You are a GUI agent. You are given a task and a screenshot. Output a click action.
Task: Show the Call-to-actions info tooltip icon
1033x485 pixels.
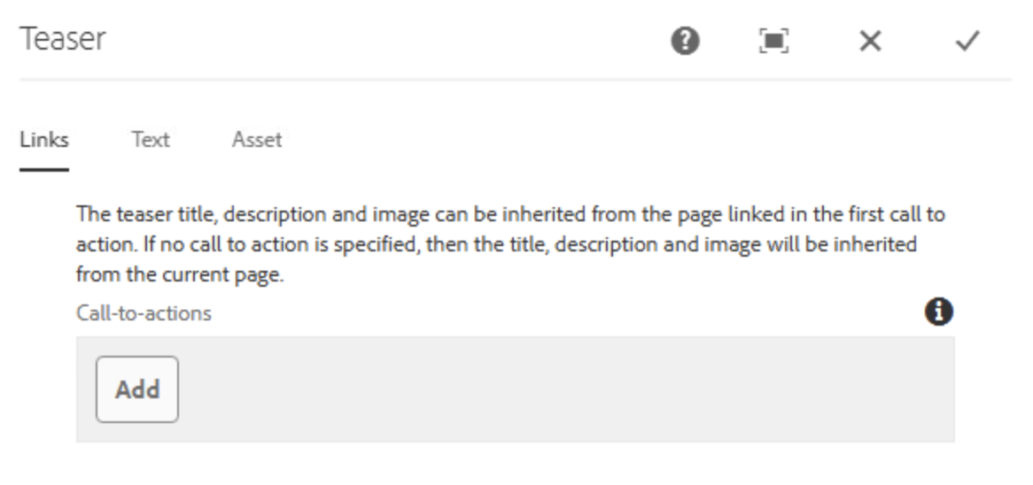point(940,311)
